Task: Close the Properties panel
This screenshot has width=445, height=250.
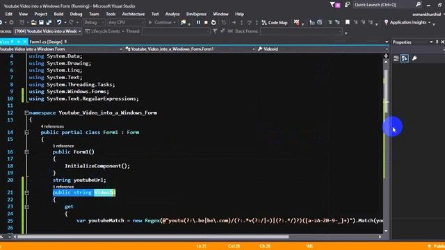Action: pos(442,42)
